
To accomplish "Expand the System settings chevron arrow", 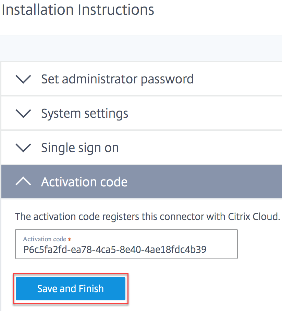I will coord(23,114).
